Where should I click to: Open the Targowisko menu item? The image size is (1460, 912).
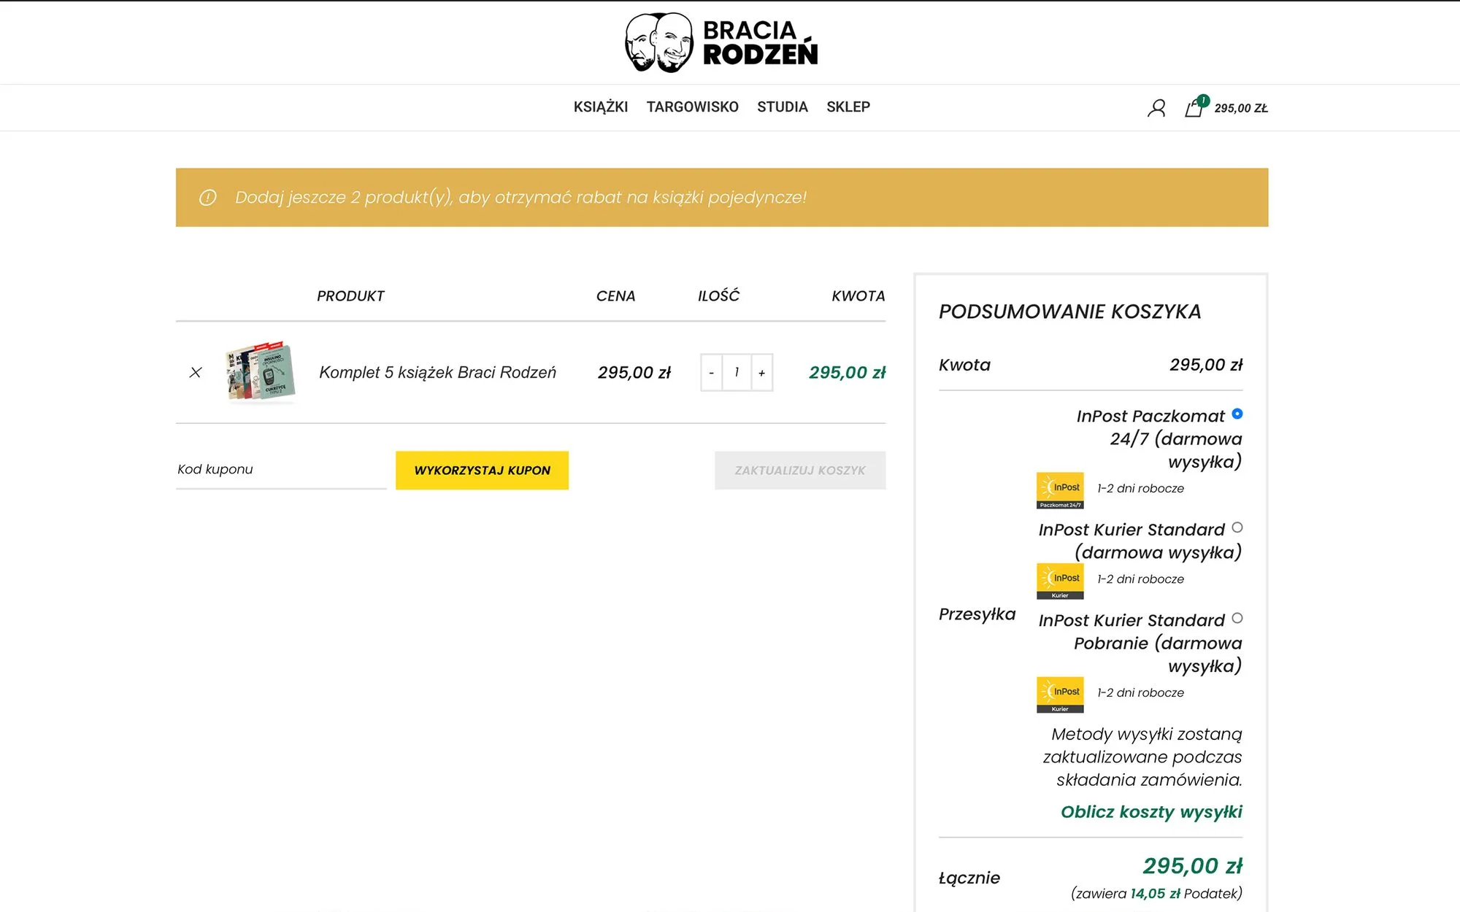tap(693, 107)
